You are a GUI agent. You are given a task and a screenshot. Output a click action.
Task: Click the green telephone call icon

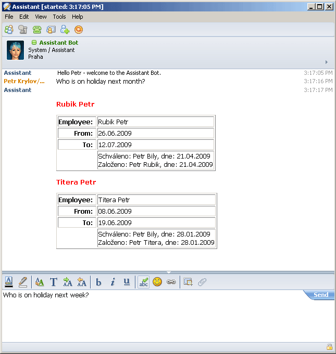click(x=37, y=30)
